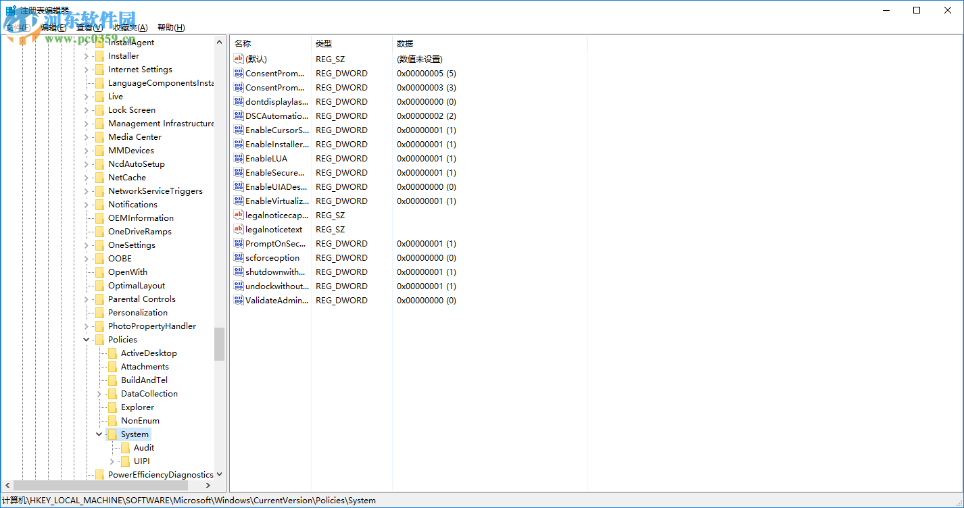Click the folder icon of NonEnum

pyautogui.click(x=113, y=420)
